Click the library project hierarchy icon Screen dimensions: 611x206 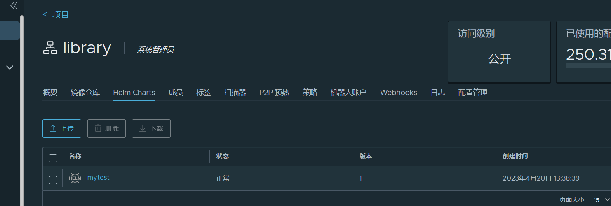[x=50, y=48]
